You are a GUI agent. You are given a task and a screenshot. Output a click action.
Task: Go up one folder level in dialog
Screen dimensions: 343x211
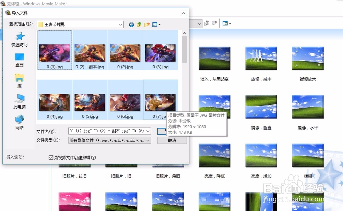click(139, 24)
